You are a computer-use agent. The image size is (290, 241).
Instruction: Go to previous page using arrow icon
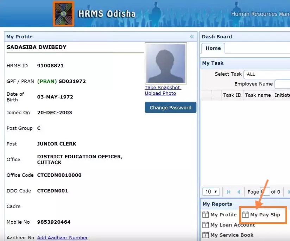point(239,192)
